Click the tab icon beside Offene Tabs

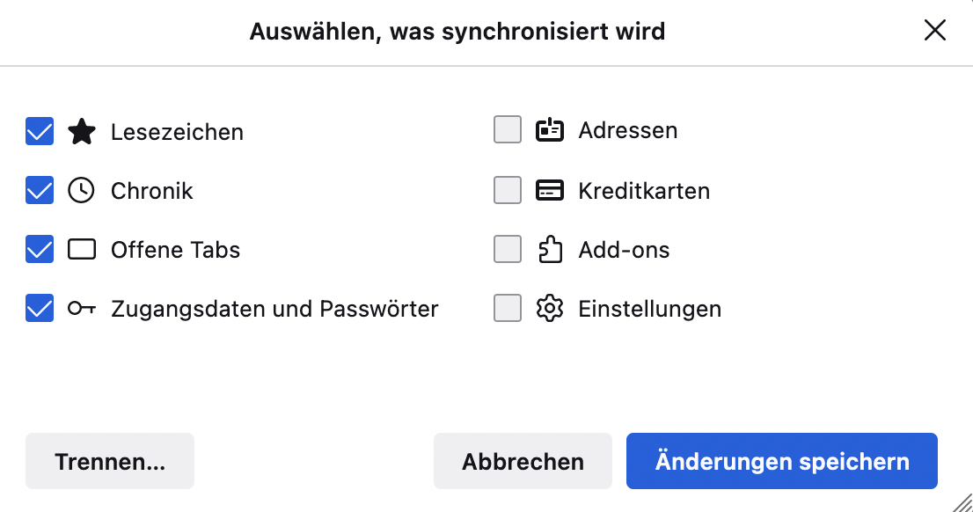coord(82,250)
